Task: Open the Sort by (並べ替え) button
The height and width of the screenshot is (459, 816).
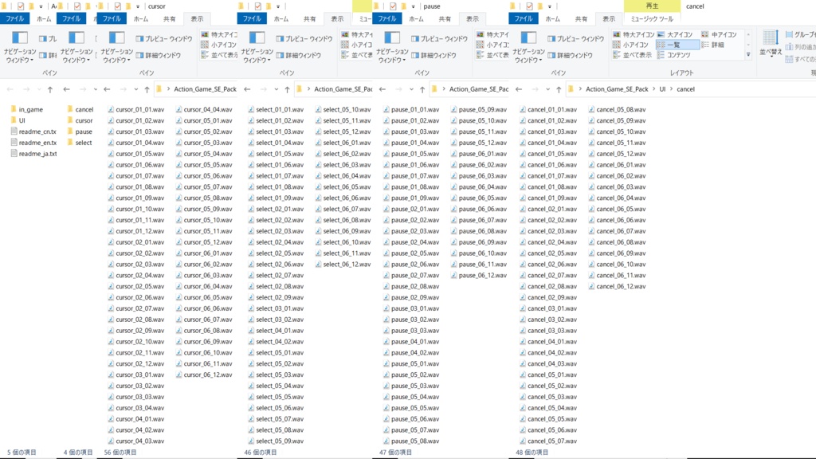Action: (771, 44)
